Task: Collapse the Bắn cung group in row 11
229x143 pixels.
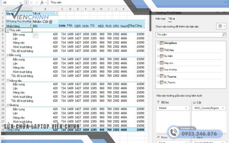Action: point(8,55)
